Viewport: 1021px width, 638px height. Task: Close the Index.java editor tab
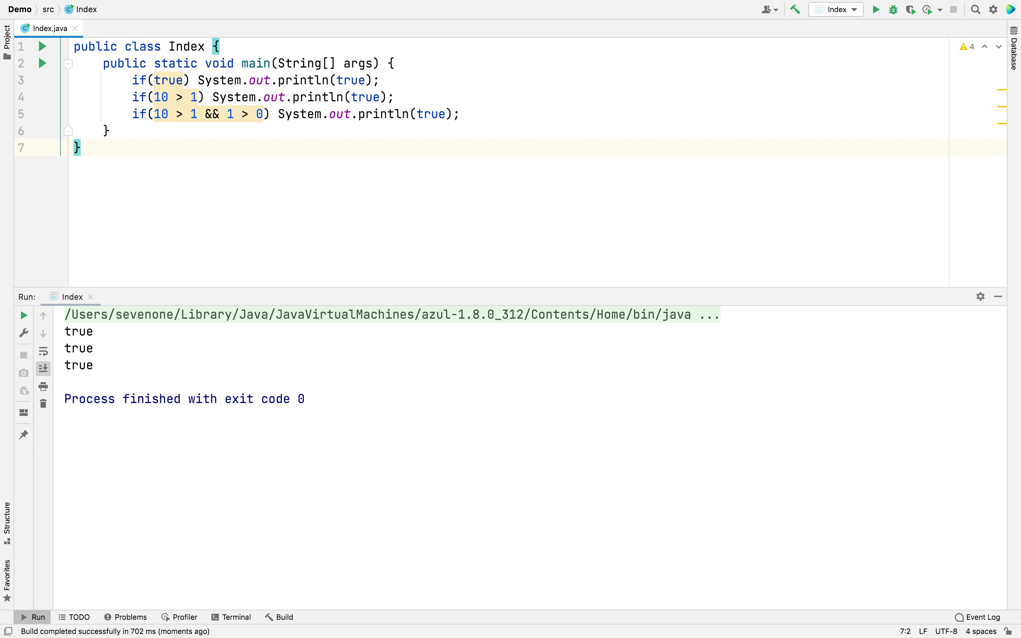click(x=75, y=28)
